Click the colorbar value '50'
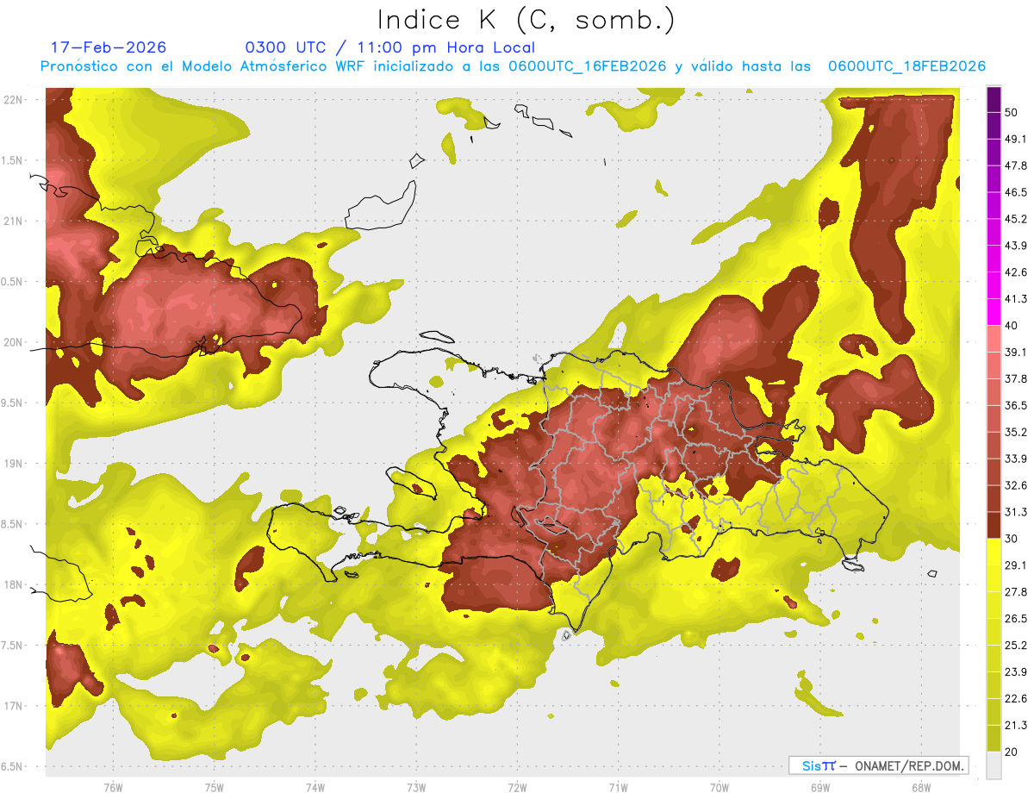The image size is (1034, 799). click(x=1012, y=113)
